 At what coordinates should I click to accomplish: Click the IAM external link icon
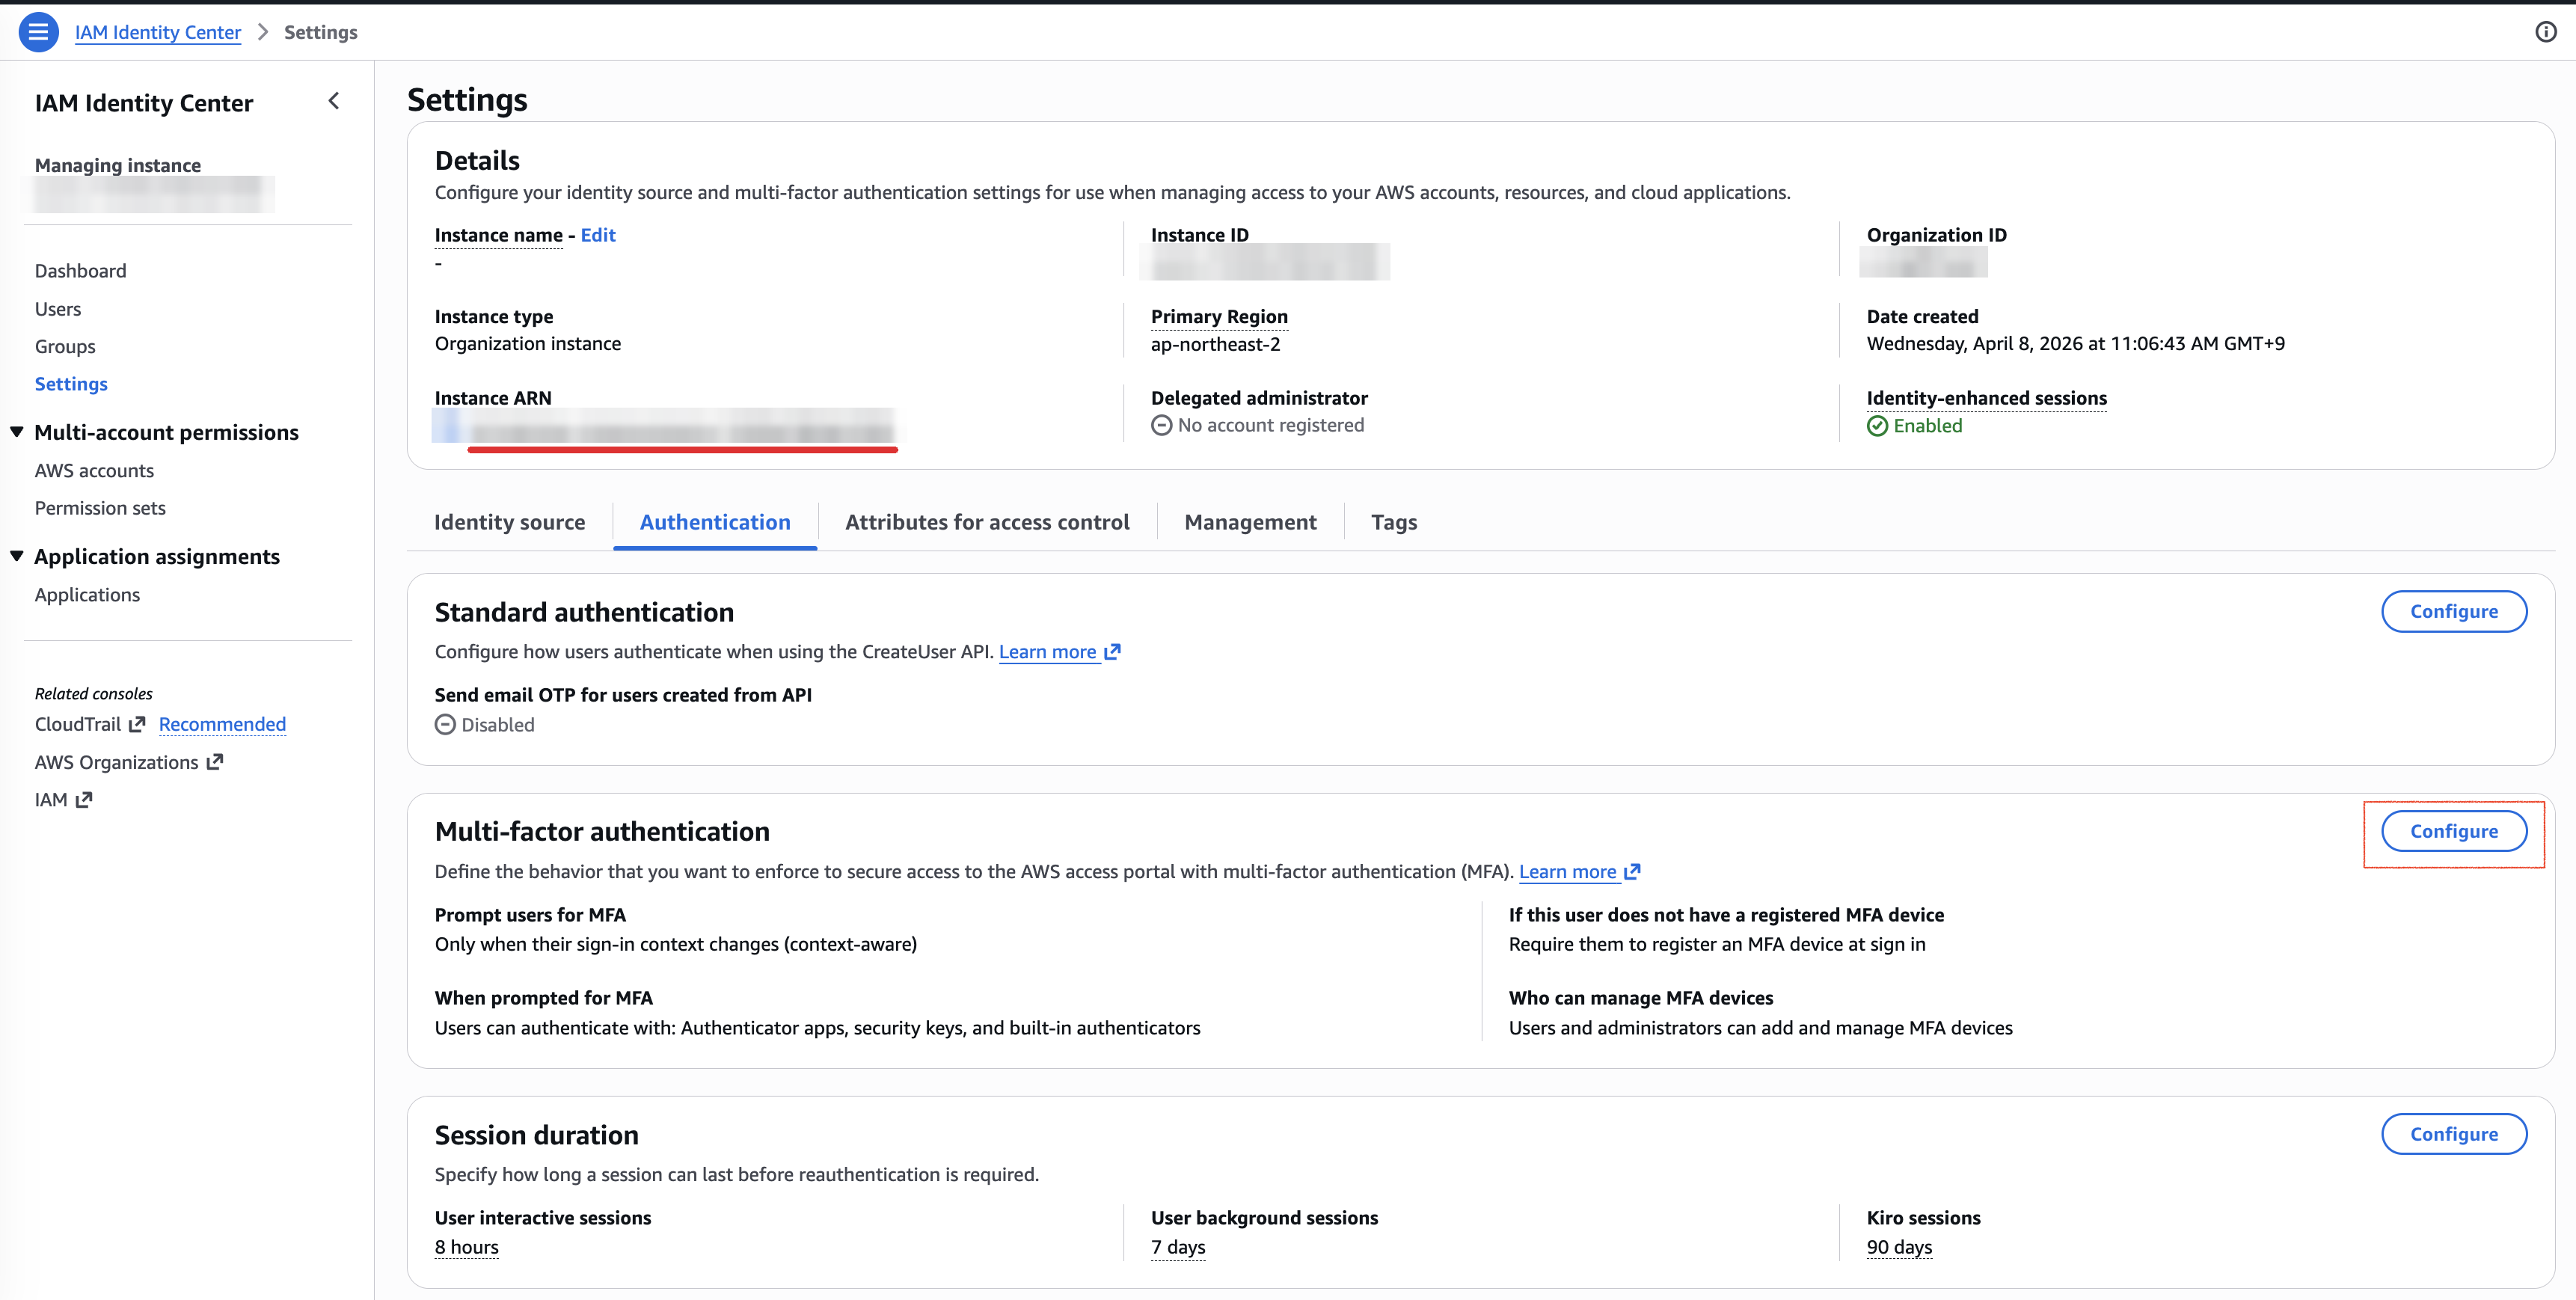(x=84, y=800)
